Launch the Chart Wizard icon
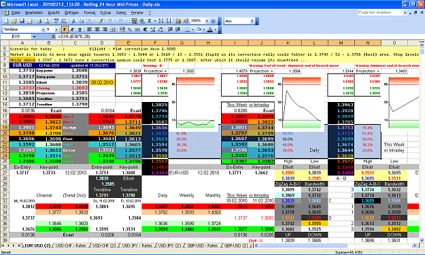This screenshot has width=425, height=255. 177,21
